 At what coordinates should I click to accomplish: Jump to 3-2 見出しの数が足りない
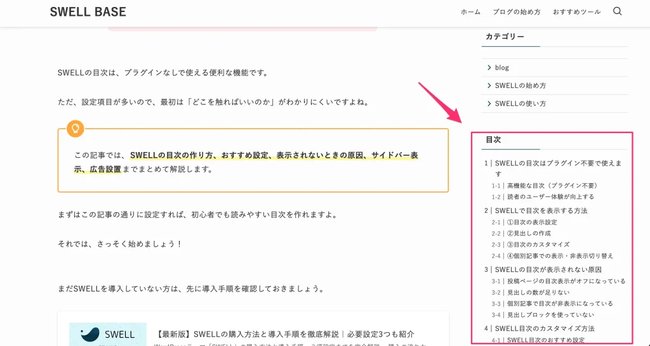pyautogui.click(x=531, y=293)
